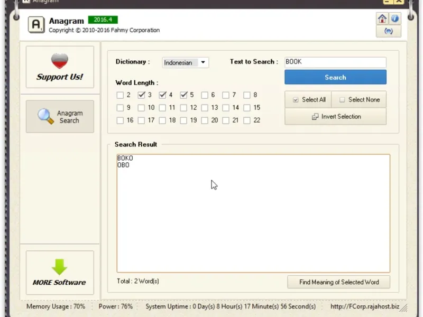Tick the word length 15 checkbox
This screenshot has height=317, width=423.
(x=247, y=108)
